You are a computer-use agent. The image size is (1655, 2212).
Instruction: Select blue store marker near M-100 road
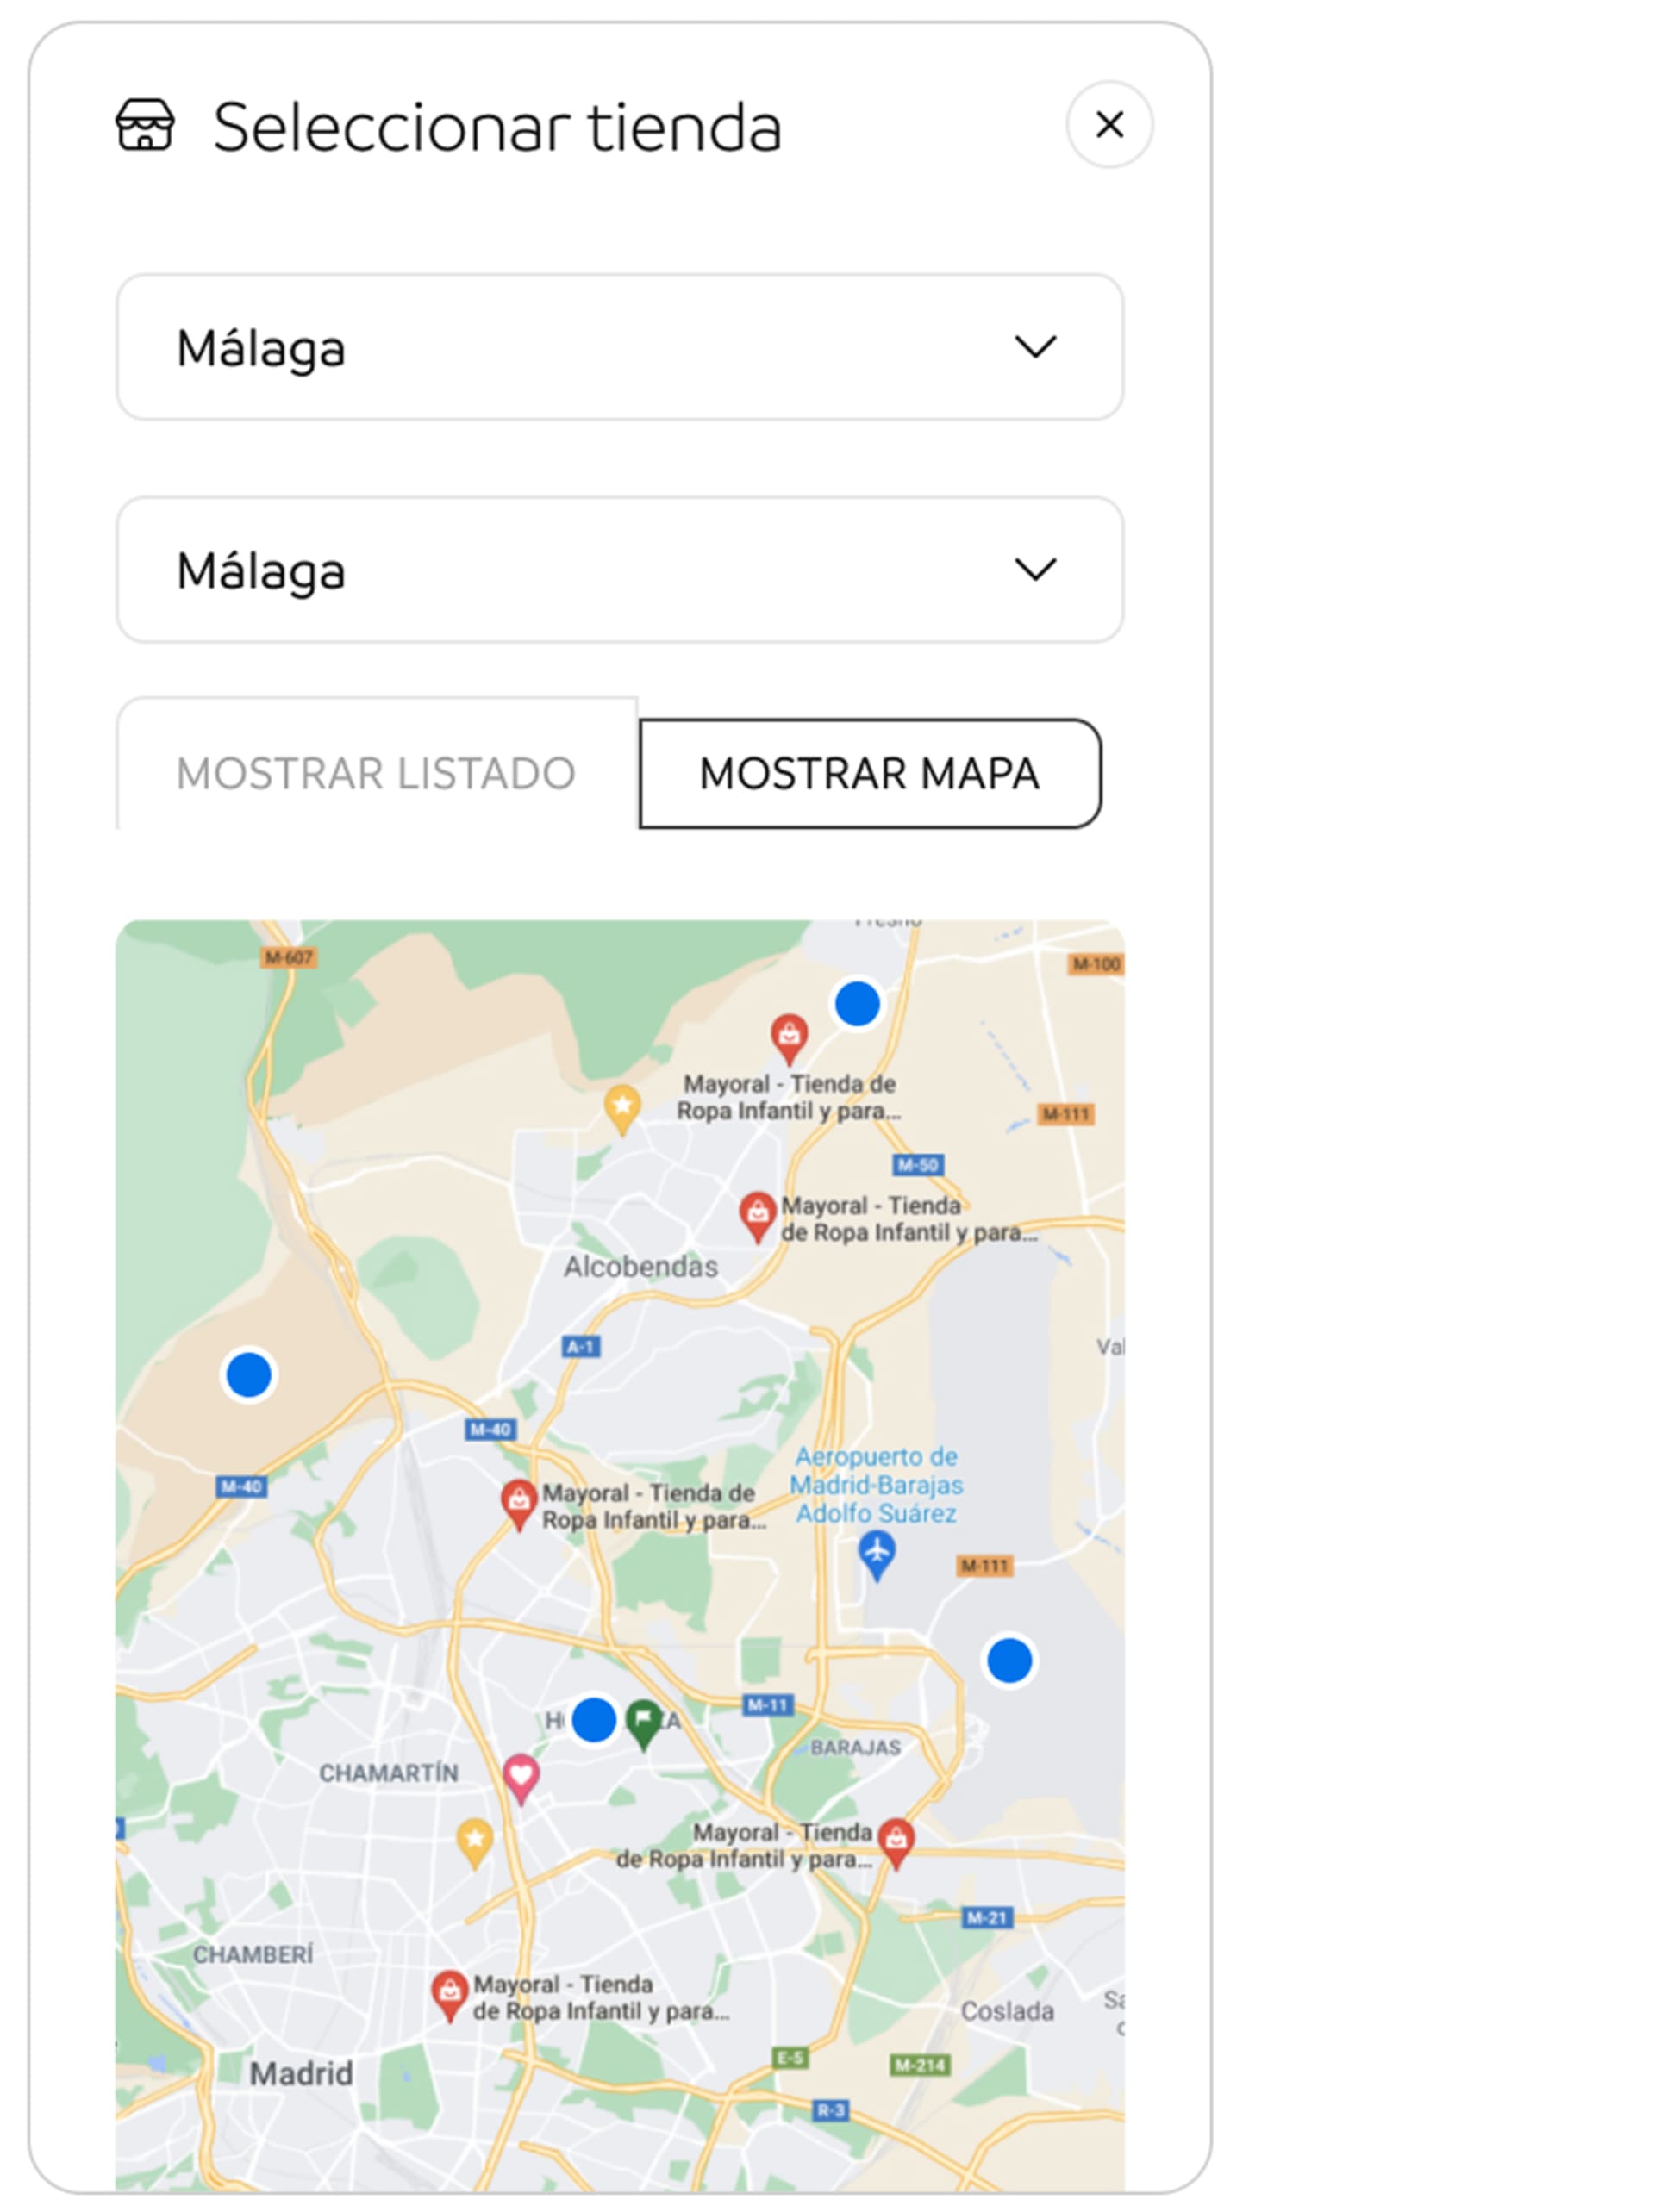858,1003
